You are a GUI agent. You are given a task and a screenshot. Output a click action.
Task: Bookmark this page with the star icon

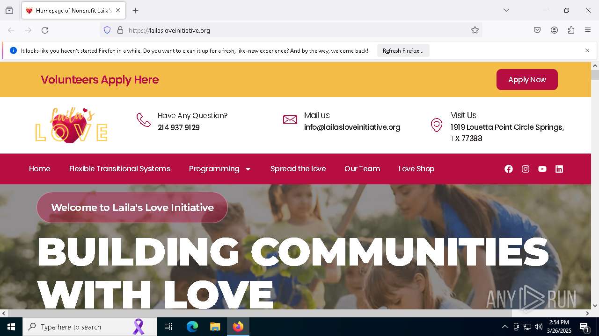(x=475, y=30)
